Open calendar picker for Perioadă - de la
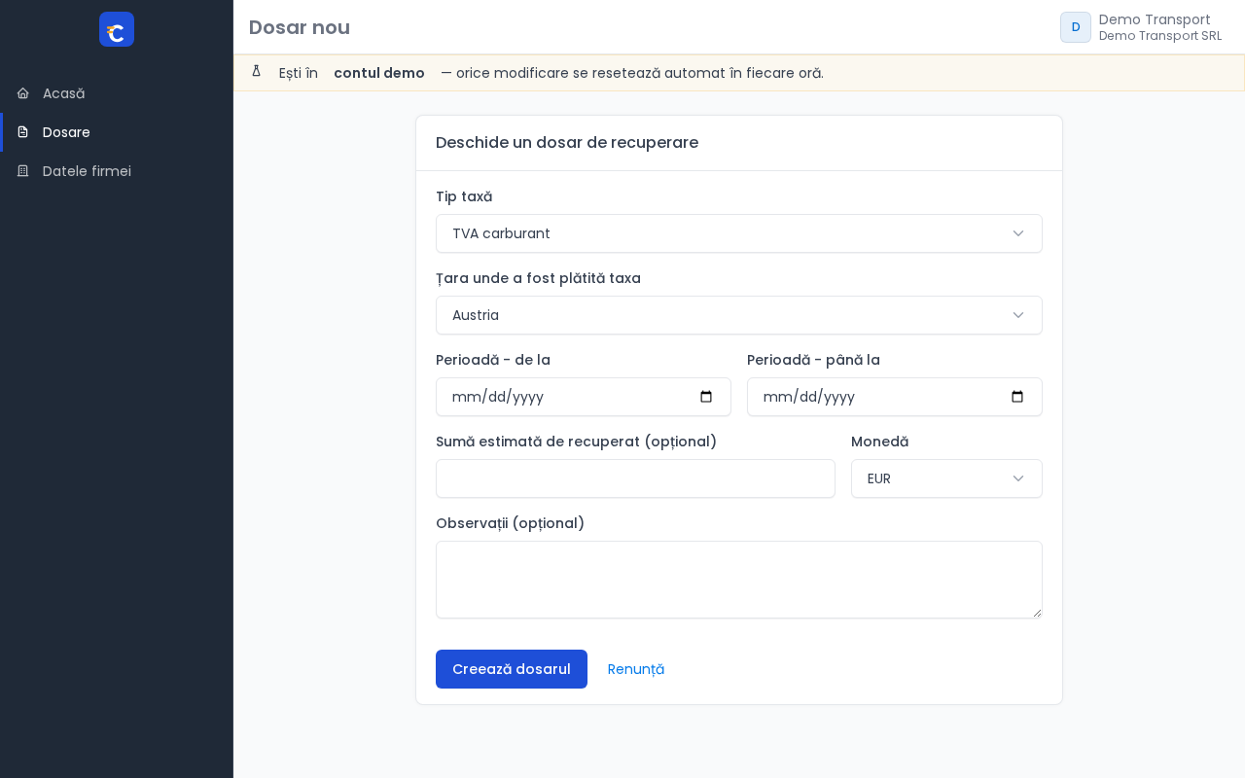1245x778 pixels. pyautogui.click(x=706, y=397)
